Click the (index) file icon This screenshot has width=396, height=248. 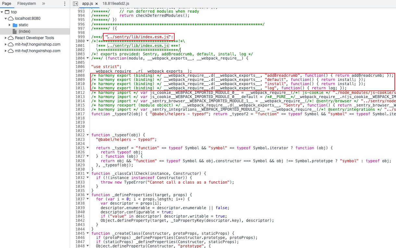tap(14, 31)
